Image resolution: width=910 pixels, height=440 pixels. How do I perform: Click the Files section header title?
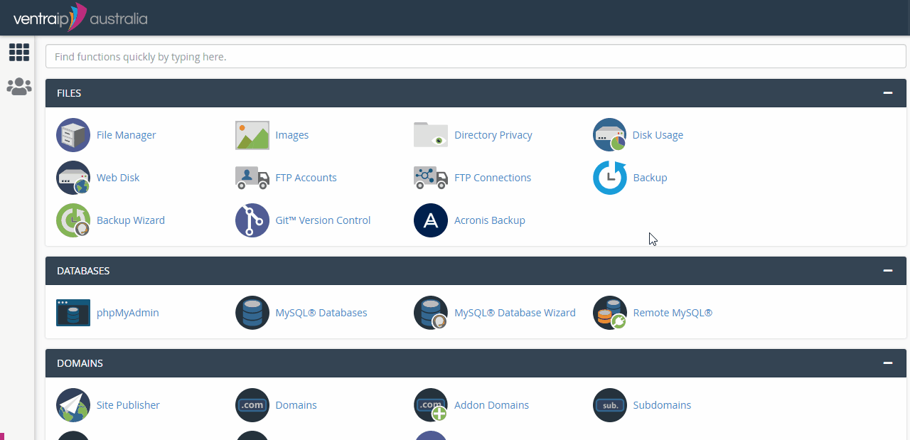tap(69, 93)
